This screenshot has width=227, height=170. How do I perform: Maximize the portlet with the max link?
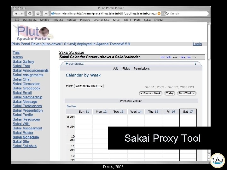click(x=183, y=57)
